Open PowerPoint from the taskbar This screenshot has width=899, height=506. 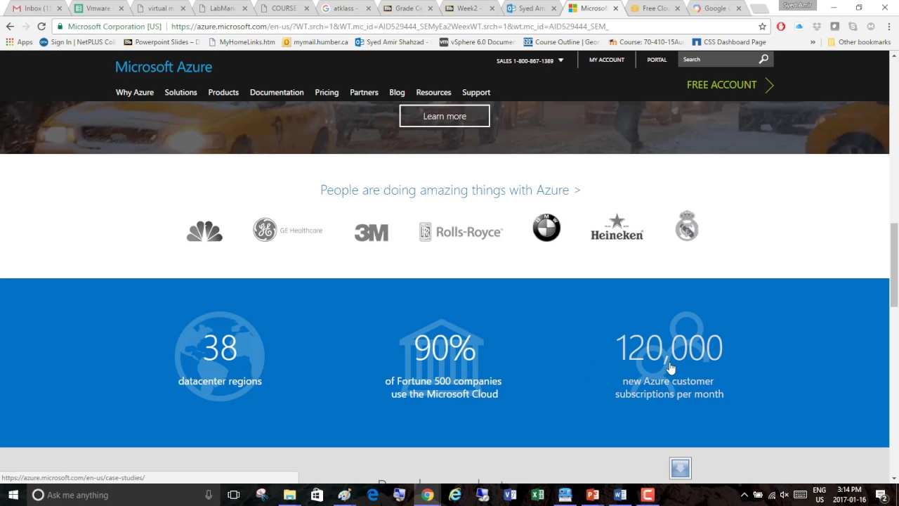click(592, 495)
